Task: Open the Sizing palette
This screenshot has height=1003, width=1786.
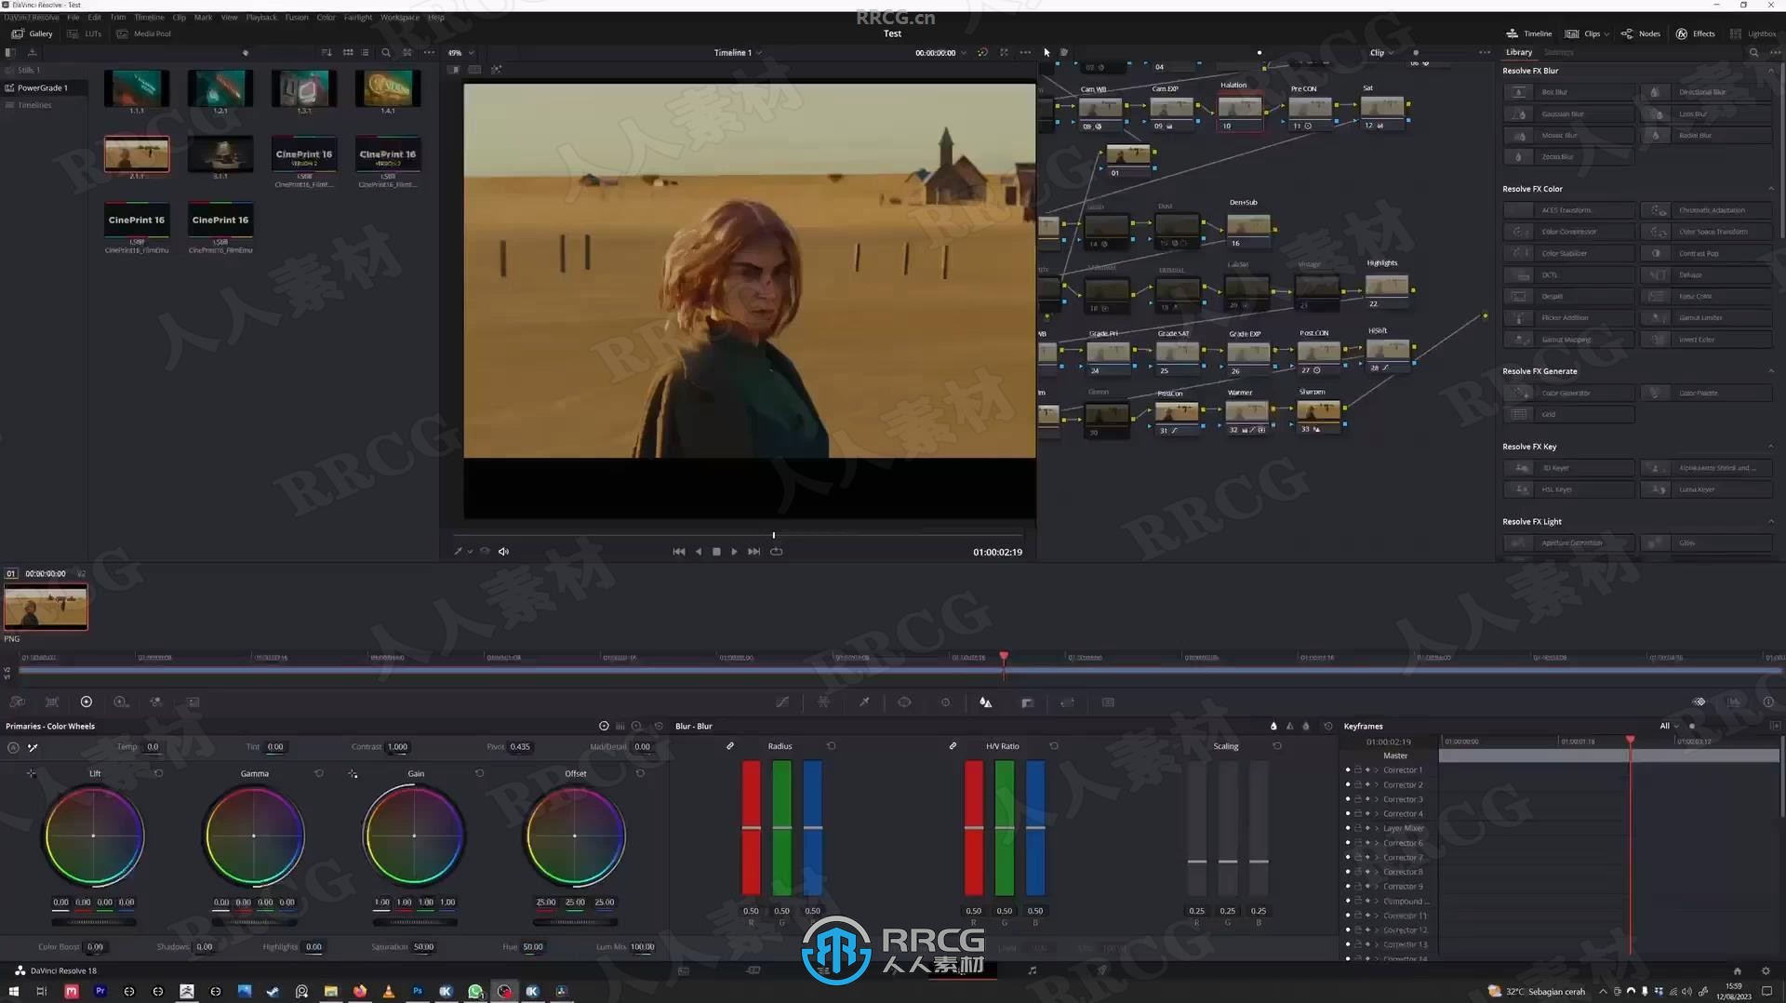Action: tap(1067, 702)
